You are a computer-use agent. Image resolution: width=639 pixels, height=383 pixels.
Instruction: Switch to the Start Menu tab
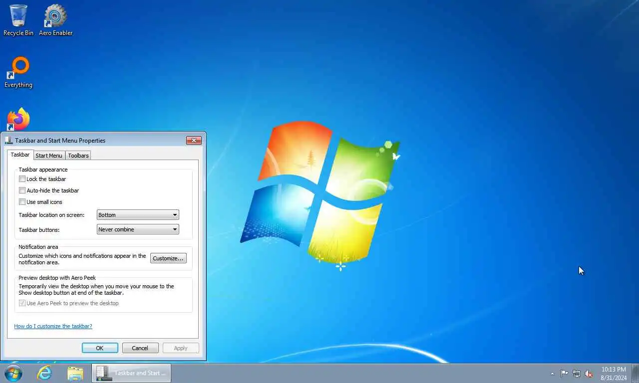pos(49,156)
